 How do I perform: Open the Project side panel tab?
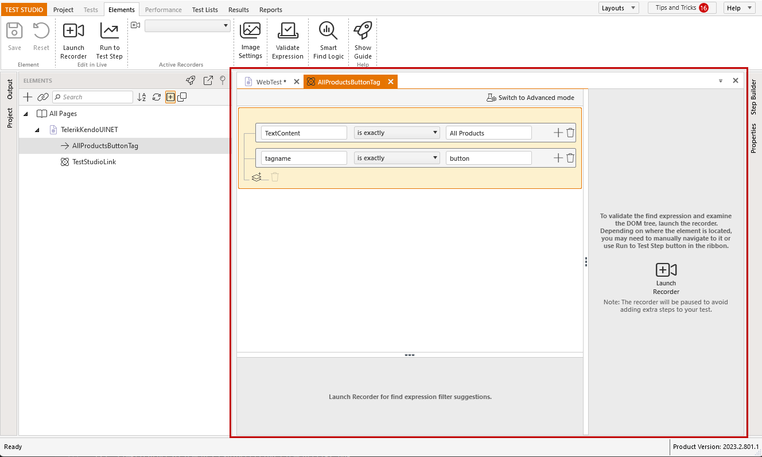[10, 118]
